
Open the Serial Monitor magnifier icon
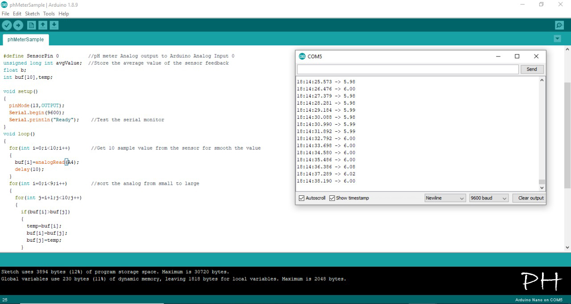[559, 25]
